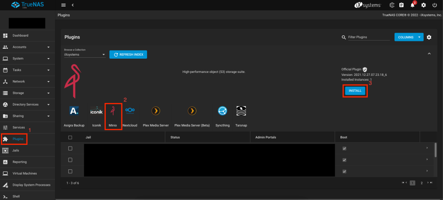Image resolution: width=443 pixels, height=200 pixels.
Task: Expand the Directory Services menu
Action: [x=27, y=104]
